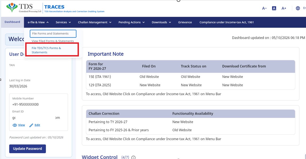The image size is (306, 159).
Task: Expand the Challan Management dropdown
Action: tap(95, 22)
